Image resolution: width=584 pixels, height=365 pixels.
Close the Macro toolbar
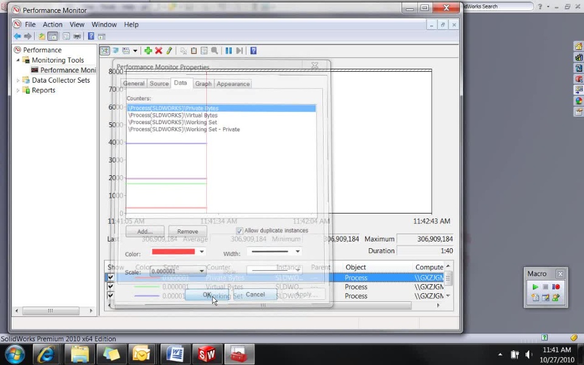[560, 274]
